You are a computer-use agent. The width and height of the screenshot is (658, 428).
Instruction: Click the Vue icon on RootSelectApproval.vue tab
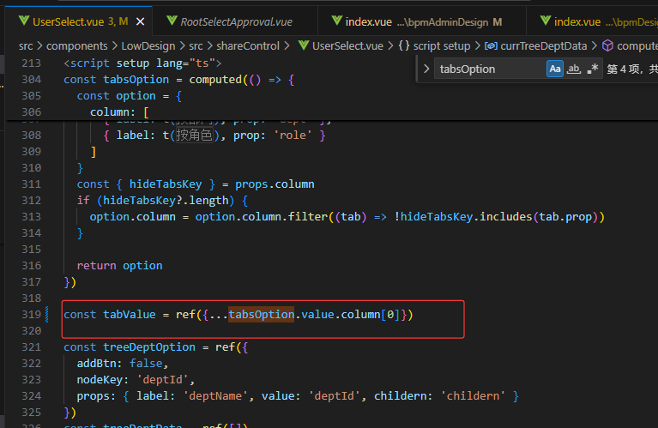(170, 21)
